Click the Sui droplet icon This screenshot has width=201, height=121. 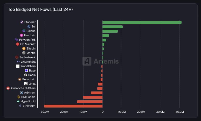[x=29, y=26]
